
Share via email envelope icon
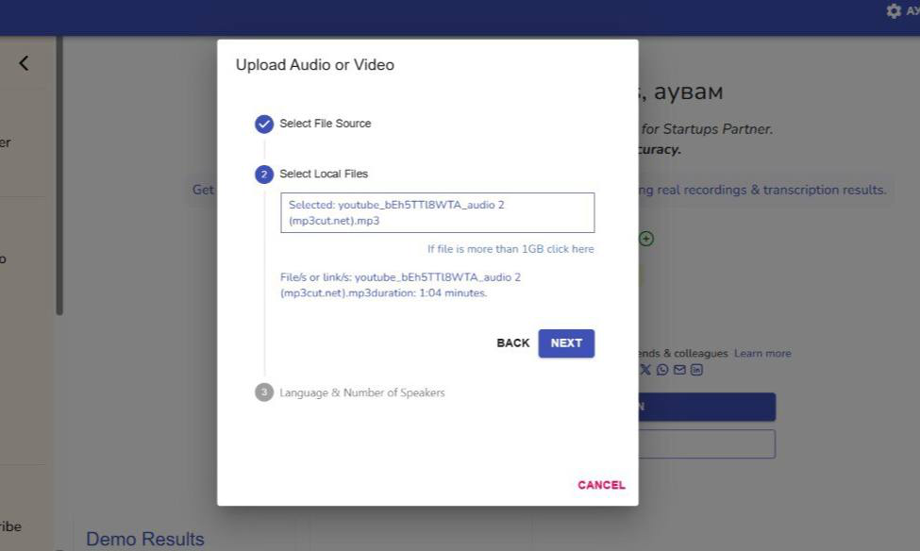tap(679, 370)
